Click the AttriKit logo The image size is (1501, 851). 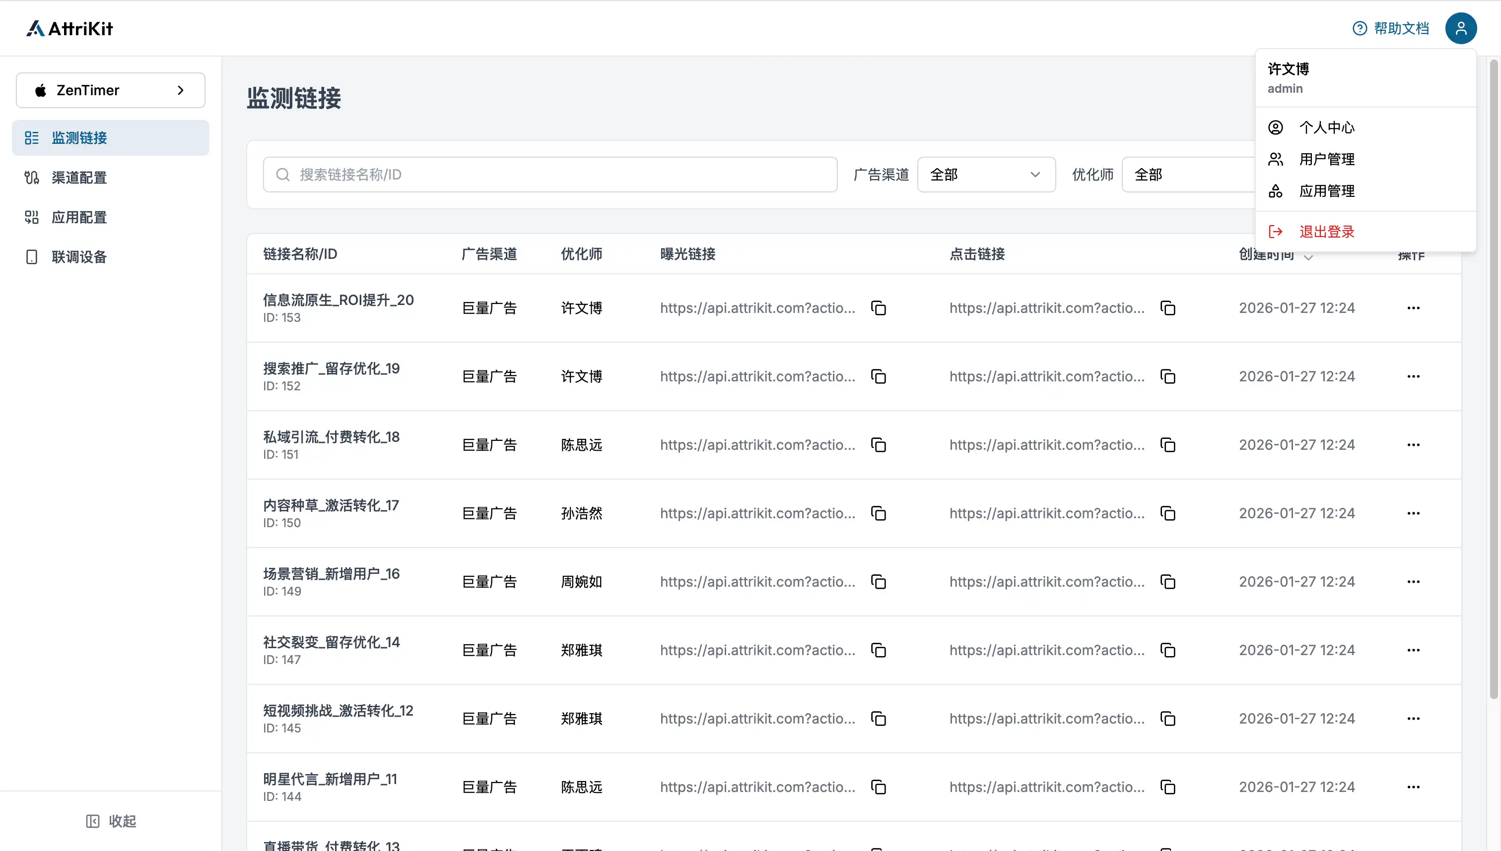(69, 27)
